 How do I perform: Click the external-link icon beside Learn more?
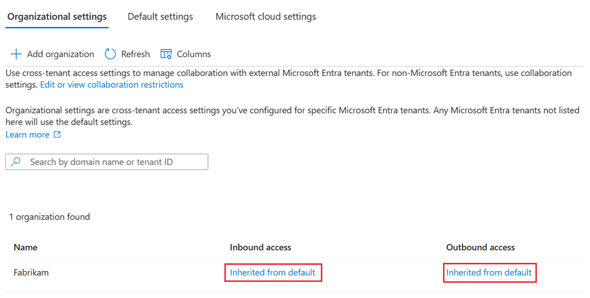click(58, 135)
